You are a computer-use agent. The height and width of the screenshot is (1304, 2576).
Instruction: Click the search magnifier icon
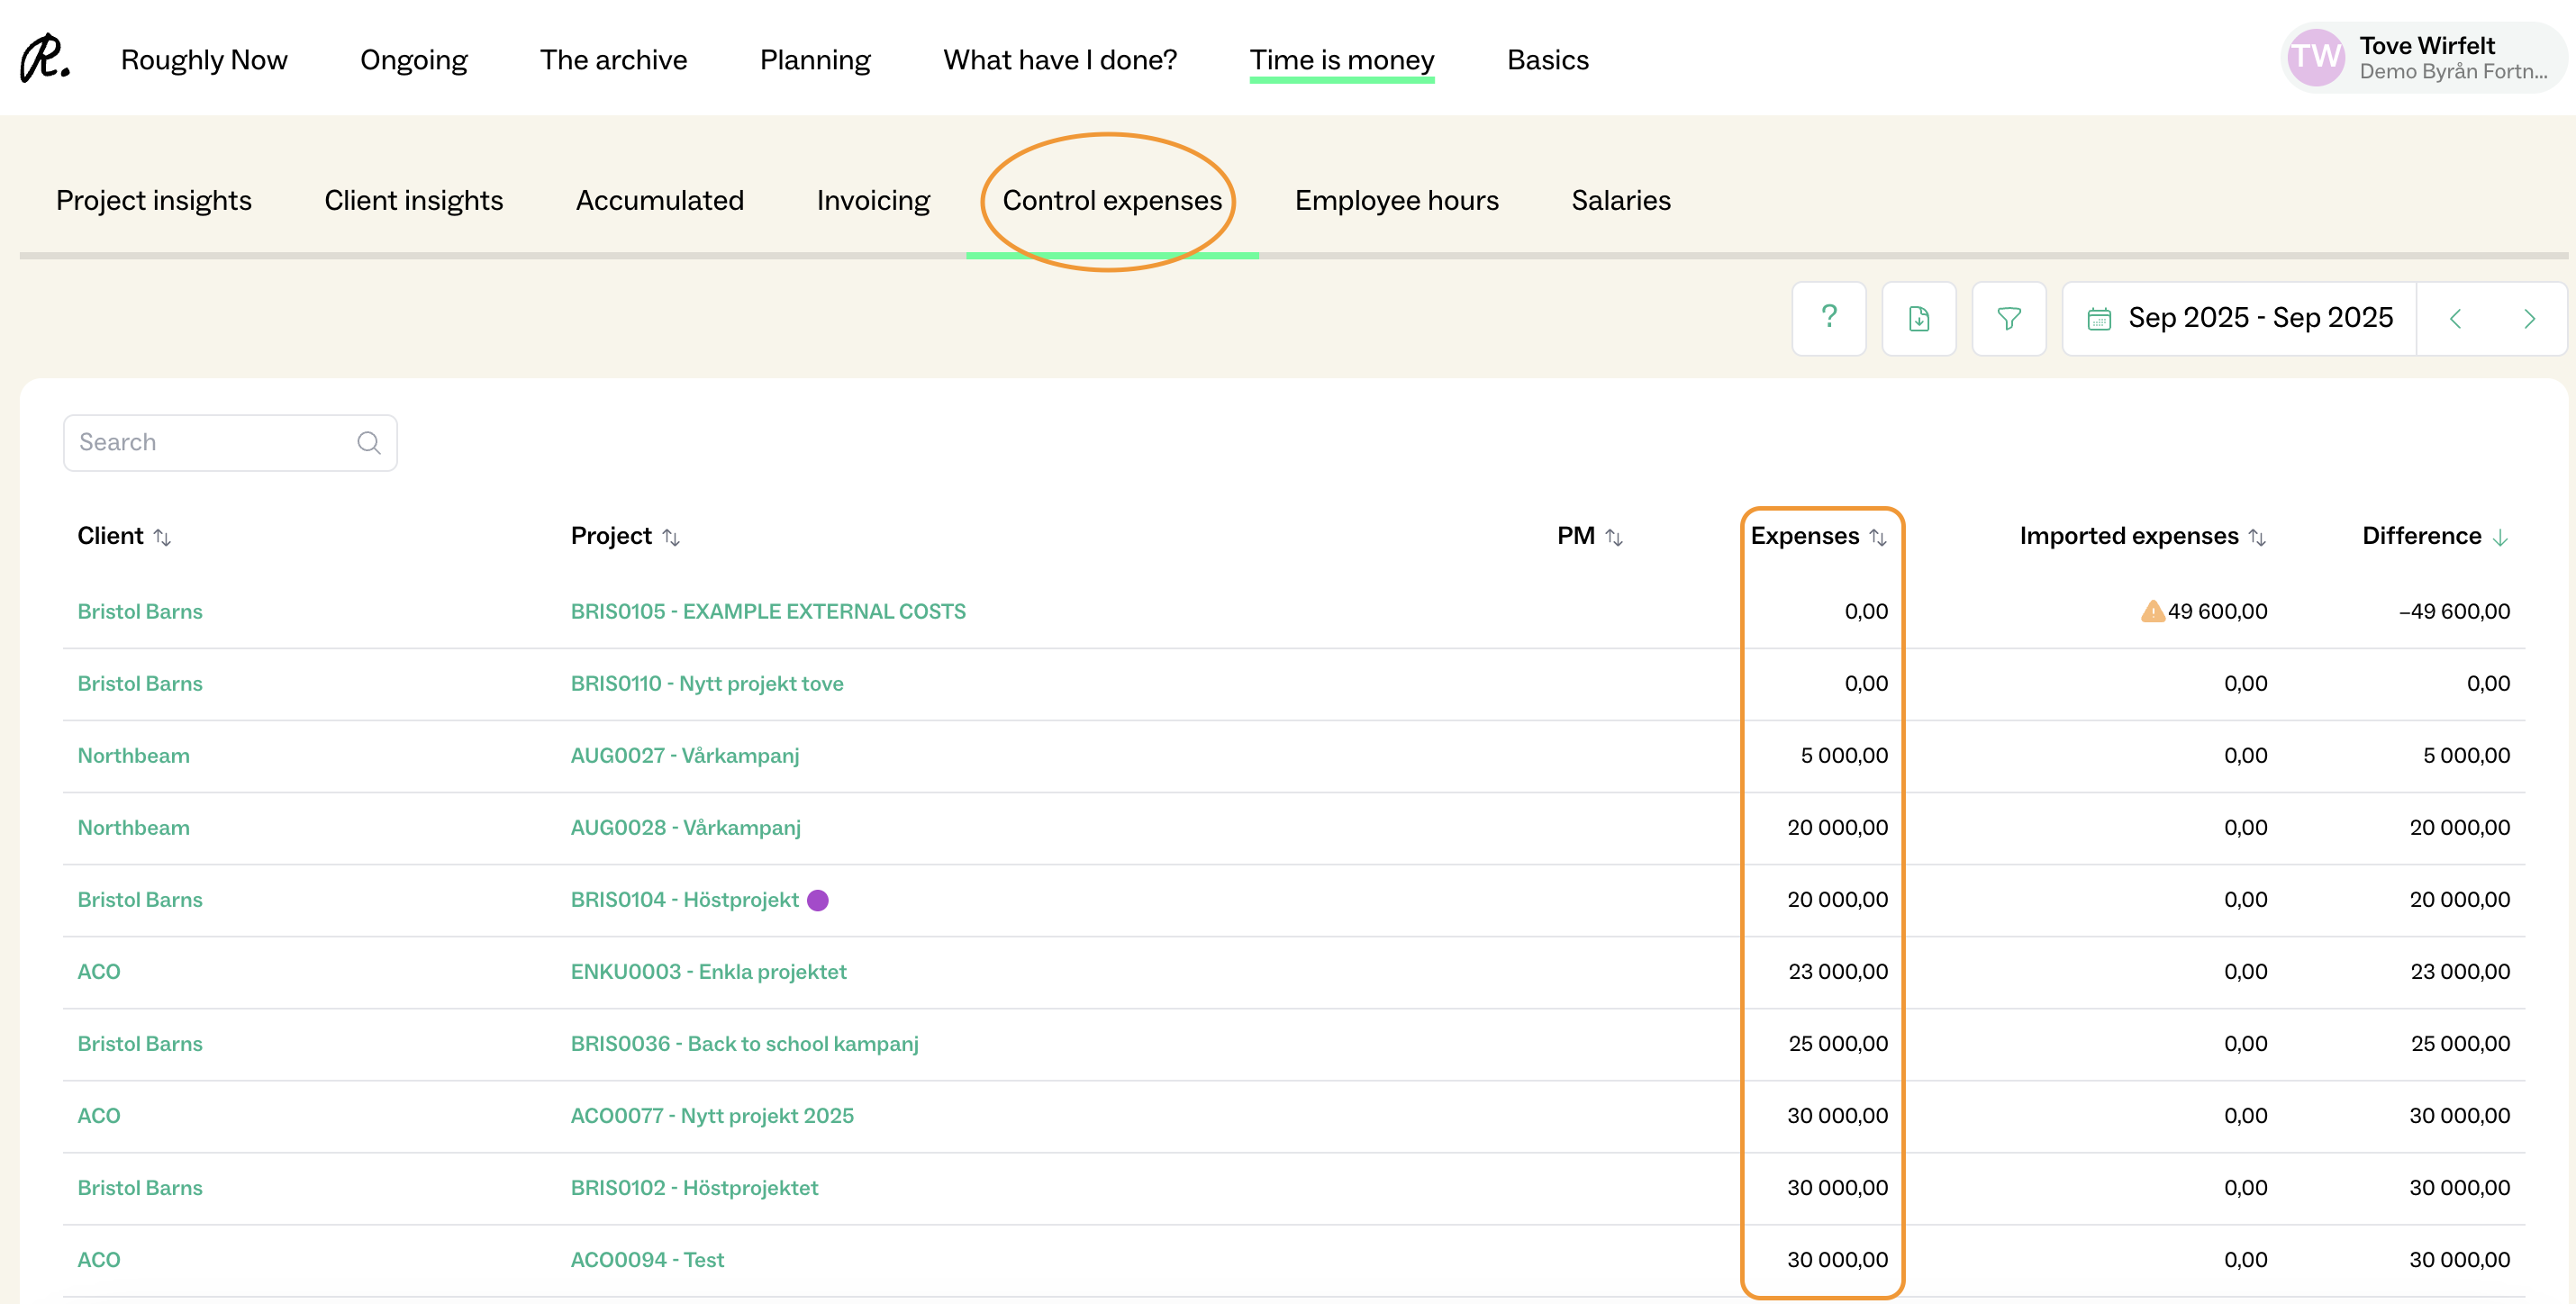368,442
